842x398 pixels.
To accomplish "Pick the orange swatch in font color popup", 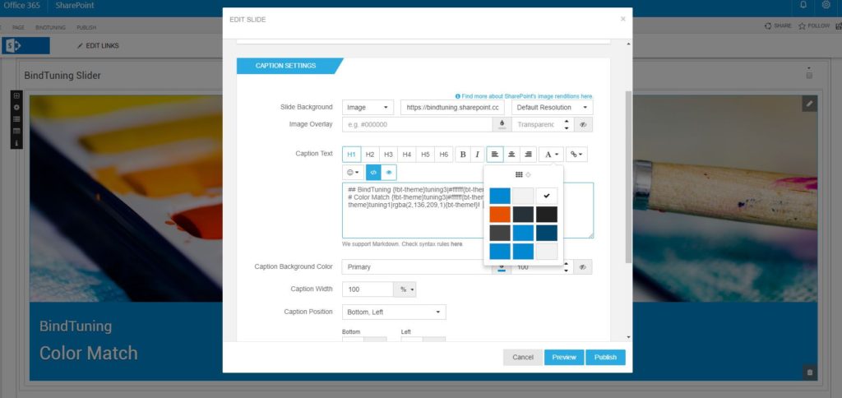I will 500,215.
